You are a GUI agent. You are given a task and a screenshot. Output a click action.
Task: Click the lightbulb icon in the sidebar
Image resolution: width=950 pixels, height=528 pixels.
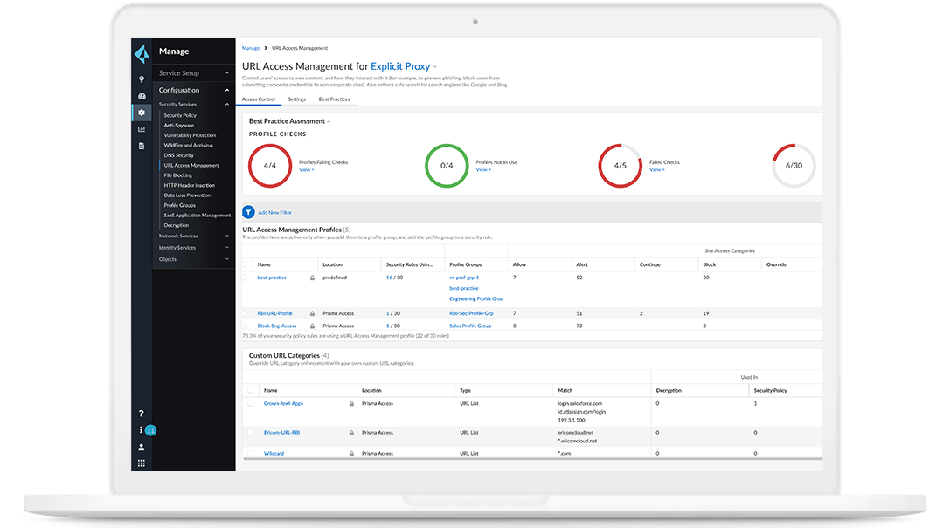click(142, 79)
